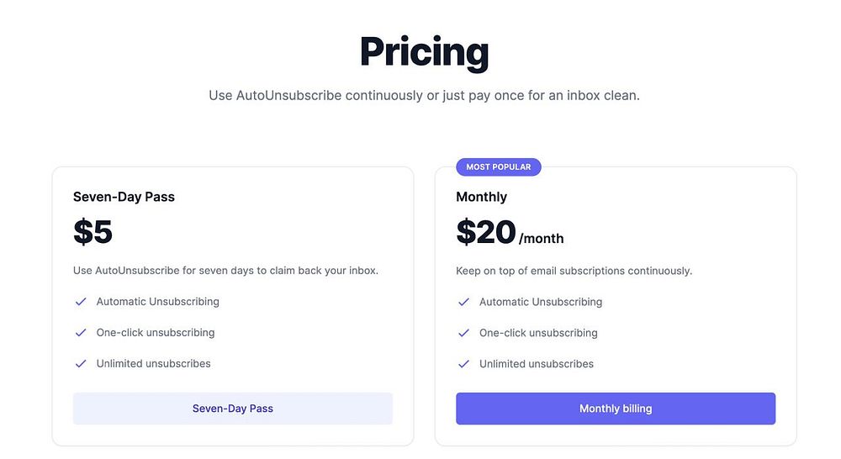Click checkmark beside Seven-Day Automatic Unsubscribing
Viewport: 841px width, 459px height.
[81, 302]
